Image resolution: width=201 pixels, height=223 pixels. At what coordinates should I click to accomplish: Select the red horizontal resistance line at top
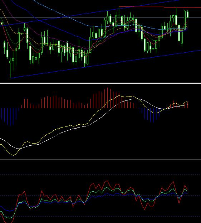[160, 7]
